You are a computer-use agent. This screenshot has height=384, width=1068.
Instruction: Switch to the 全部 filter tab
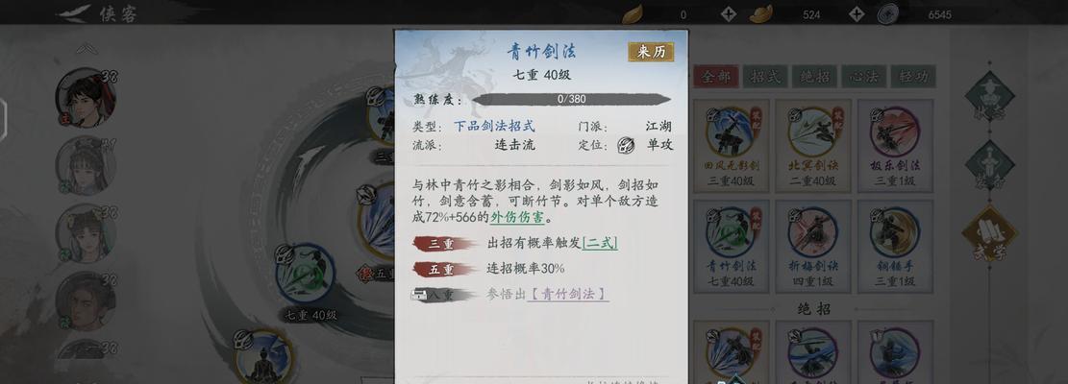(716, 76)
